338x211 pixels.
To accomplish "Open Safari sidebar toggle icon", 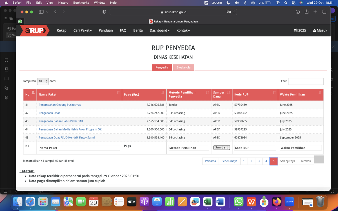I will tap(41, 12).
